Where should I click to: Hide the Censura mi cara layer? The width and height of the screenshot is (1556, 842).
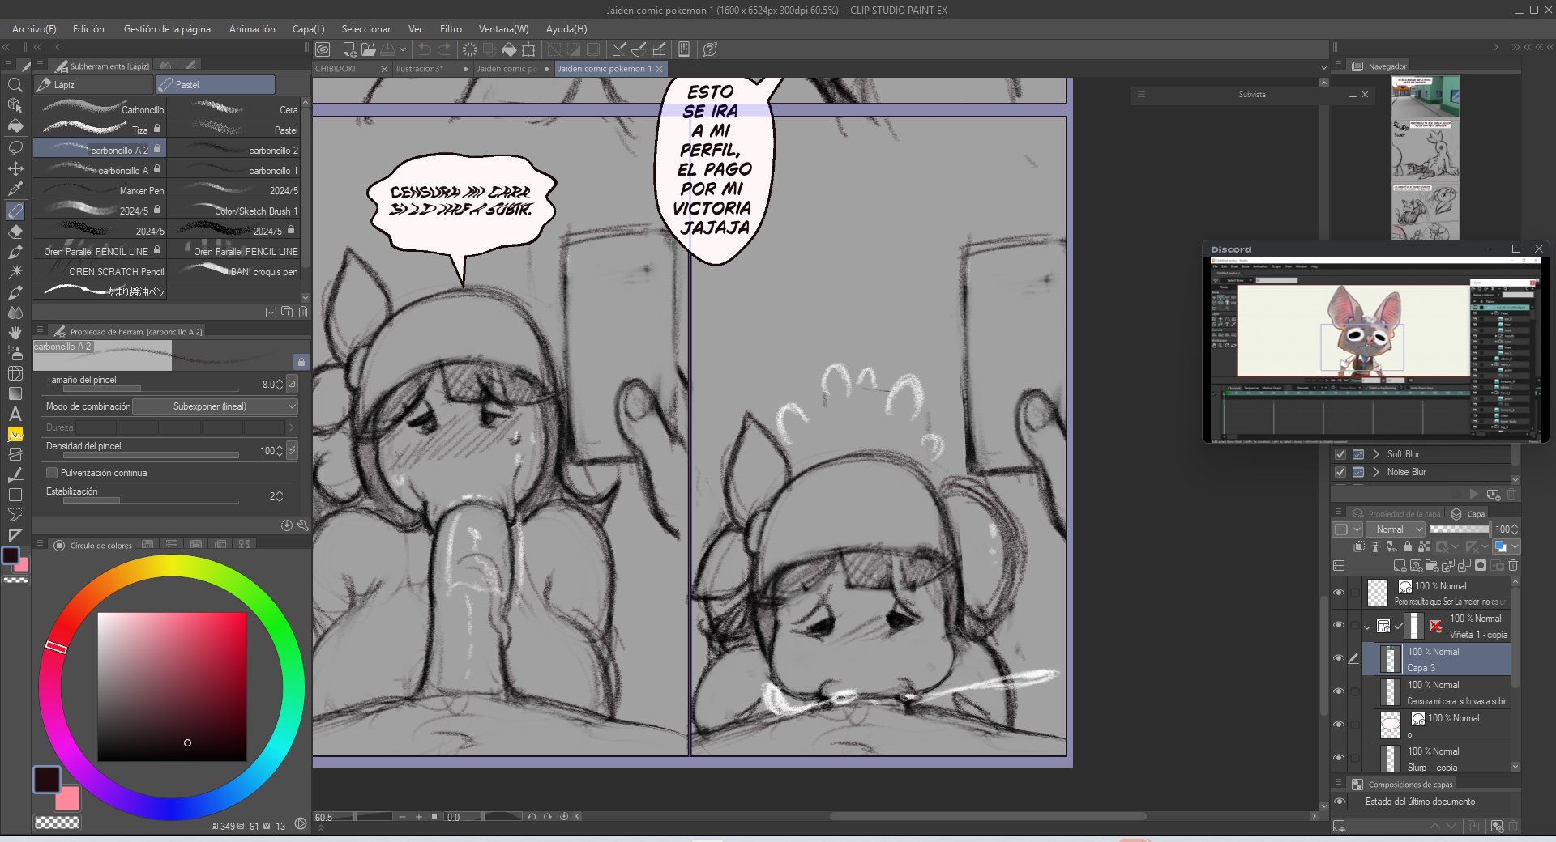coord(1339,691)
